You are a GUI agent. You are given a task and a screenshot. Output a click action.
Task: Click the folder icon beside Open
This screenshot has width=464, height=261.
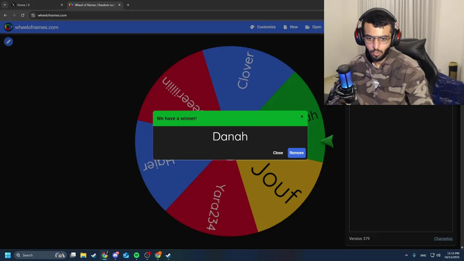[307, 27]
